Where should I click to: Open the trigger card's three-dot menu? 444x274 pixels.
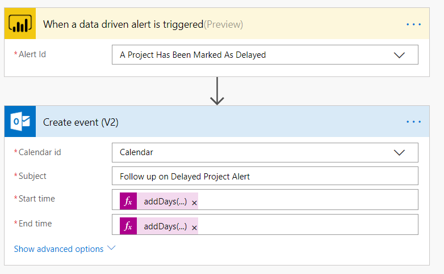[413, 24]
